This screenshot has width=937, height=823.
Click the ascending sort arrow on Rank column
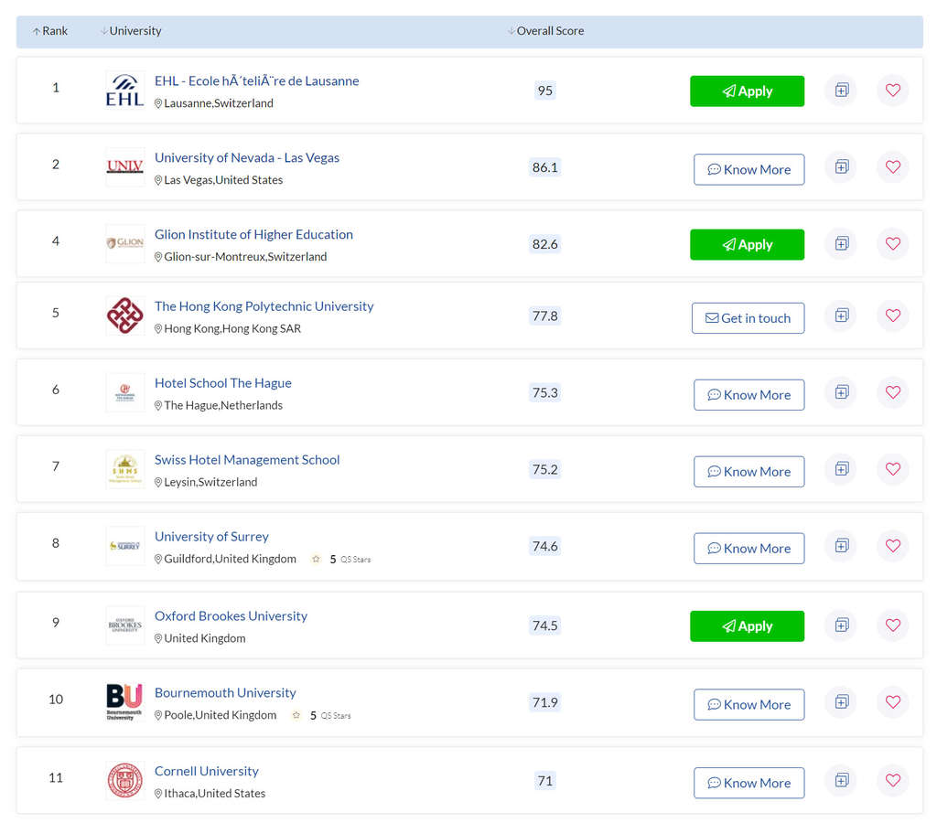point(38,30)
